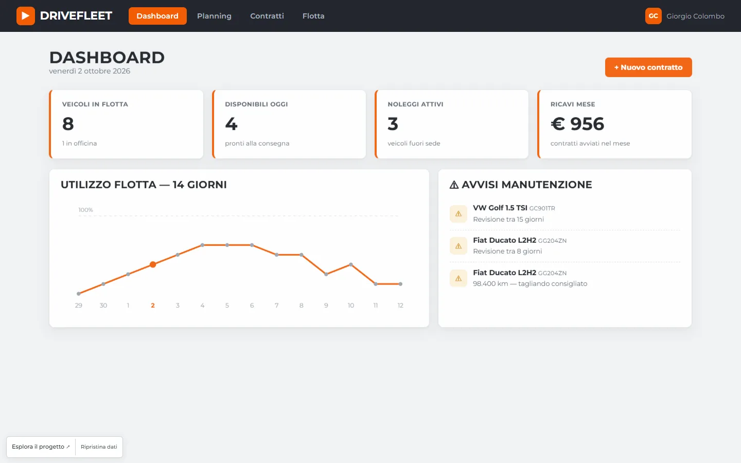Click the 1 in officina text
Screen dimensions: 741x463
coord(80,144)
